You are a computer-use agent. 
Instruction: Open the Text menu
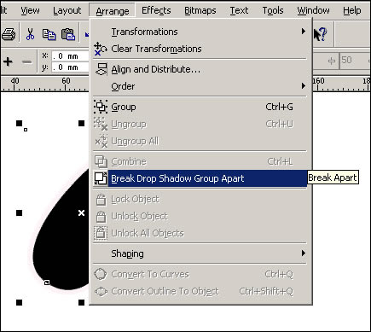(x=239, y=10)
